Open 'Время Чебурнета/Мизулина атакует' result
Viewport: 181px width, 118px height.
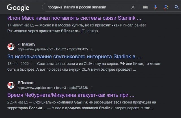(71, 95)
